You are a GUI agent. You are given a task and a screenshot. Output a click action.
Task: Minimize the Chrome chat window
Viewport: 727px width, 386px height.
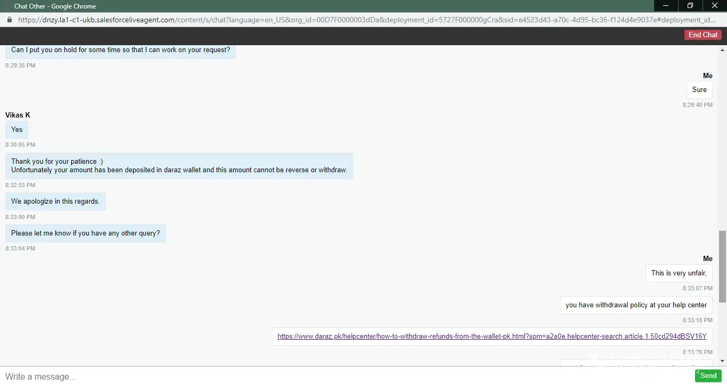point(666,6)
